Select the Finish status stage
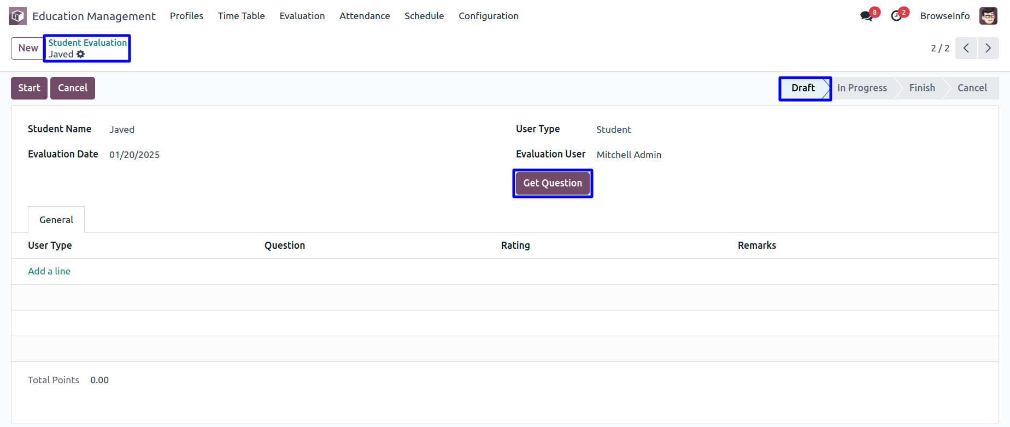This screenshot has width=1010, height=427. click(922, 88)
